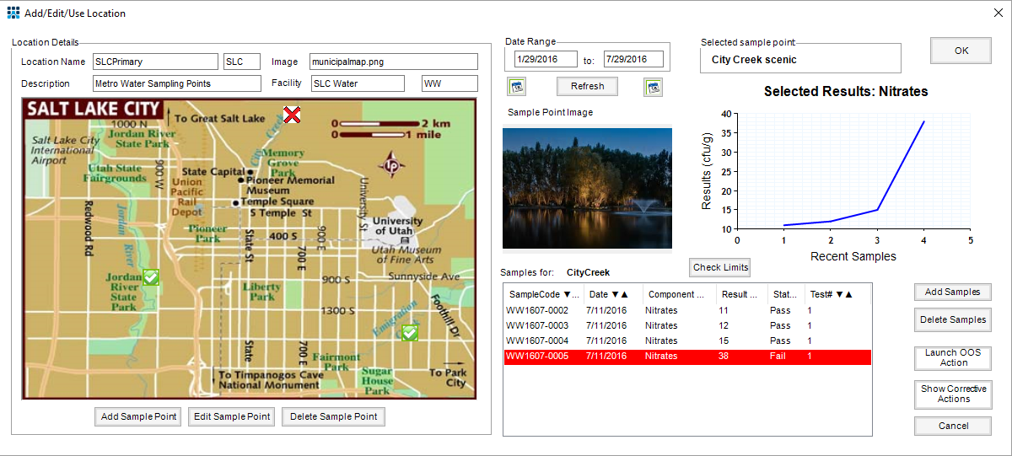
Task: Click the red X sample point marker on map
Action: (x=292, y=115)
